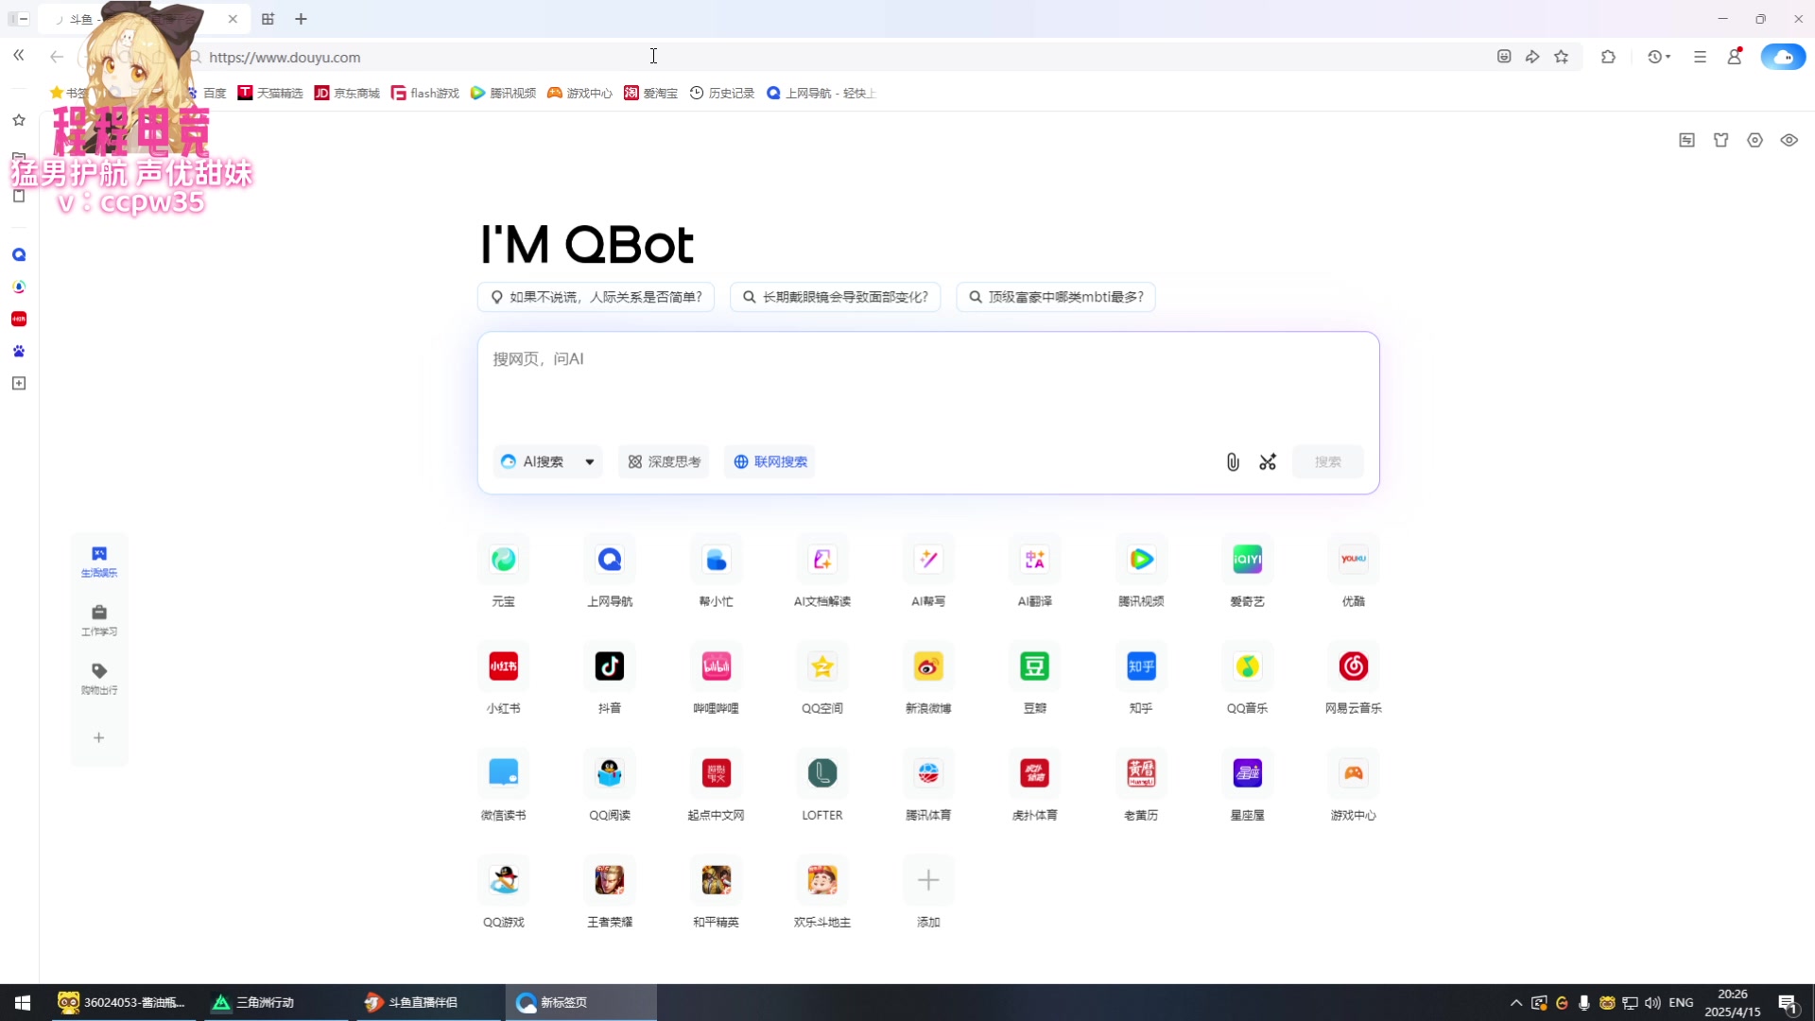The image size is (1815, 1021).
Task: Open the AI翻译 shortcut
Action: 1034,560
